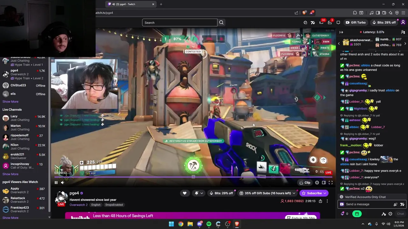Enter fullscreen from the player controls
The image size is (408, 229).
point(331,183)
